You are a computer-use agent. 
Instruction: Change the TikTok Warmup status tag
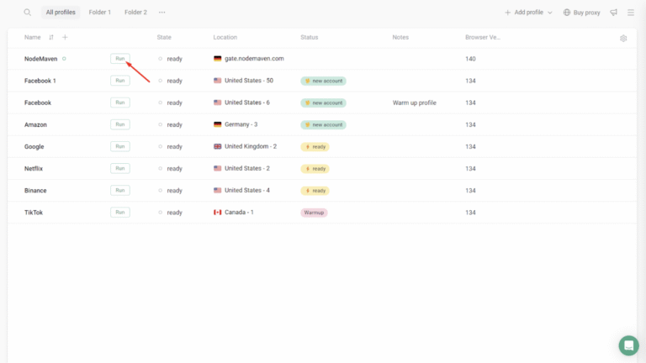click(314, 213)
